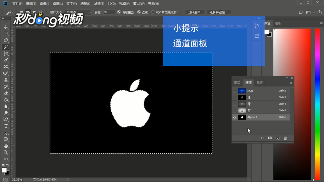Select the Lasso tool
The width and height of the screenshot is (324, 182).
tap(6, 40)
